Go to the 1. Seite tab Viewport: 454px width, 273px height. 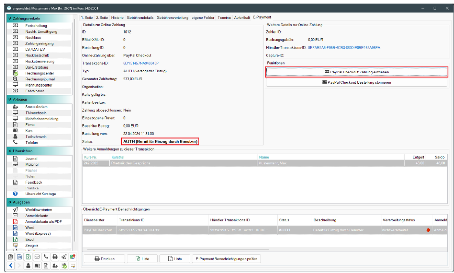[x=87, y=18]
